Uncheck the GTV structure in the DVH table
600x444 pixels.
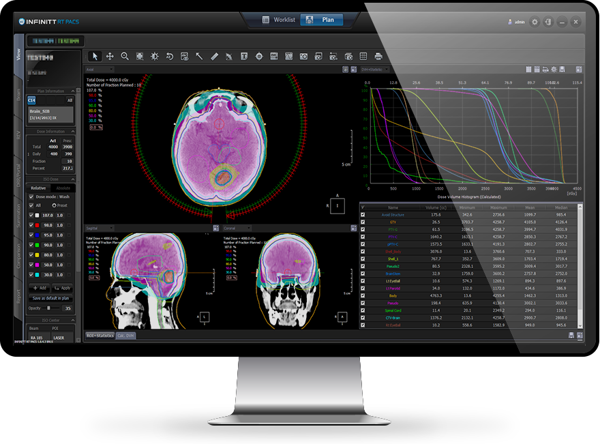pyautogui.click(x=364, y=220)
